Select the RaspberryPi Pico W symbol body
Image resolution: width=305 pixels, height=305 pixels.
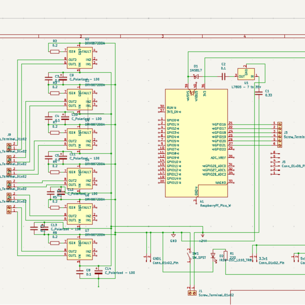pos(196,143)
